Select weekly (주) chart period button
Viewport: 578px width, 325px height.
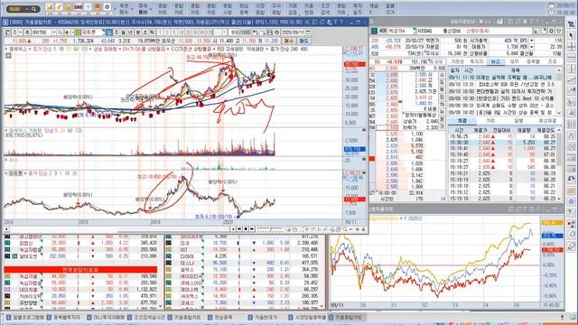[x=117, y=32]
